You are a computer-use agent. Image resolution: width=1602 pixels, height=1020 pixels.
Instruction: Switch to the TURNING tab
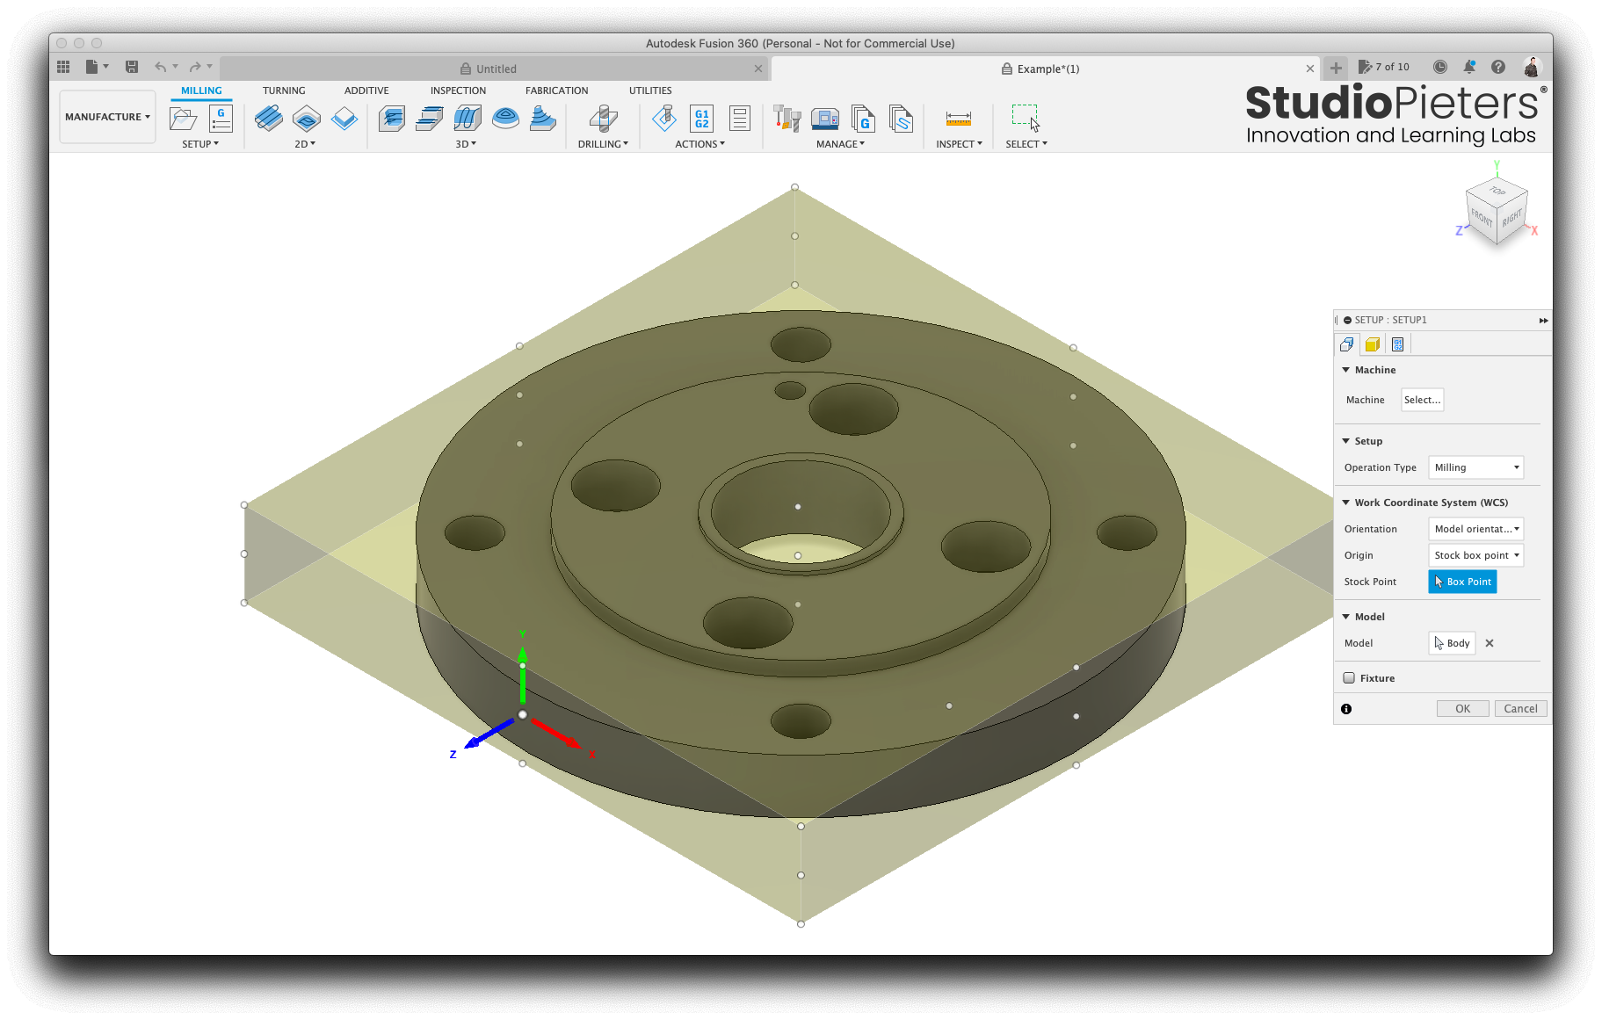pyautogui.click(x=284, y=90)
